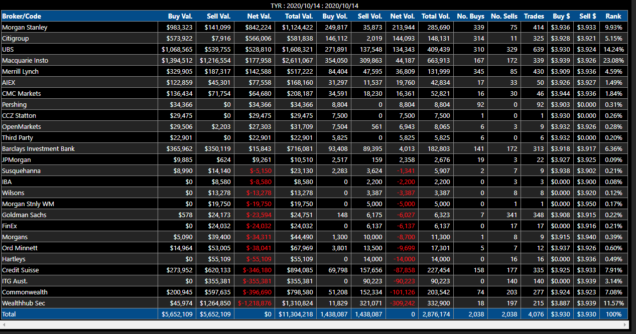Viewport: 636px width, 334px height.
Task: Select the OpenMarkets broker name
Action: click(x=22, y=126)
